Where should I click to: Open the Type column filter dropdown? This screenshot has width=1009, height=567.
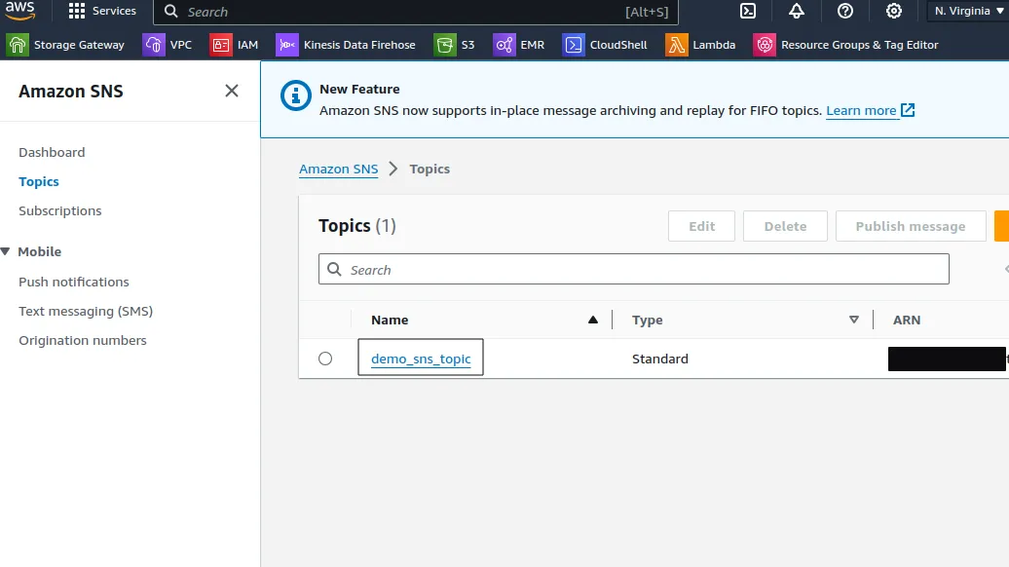click(x=854, y=320)
